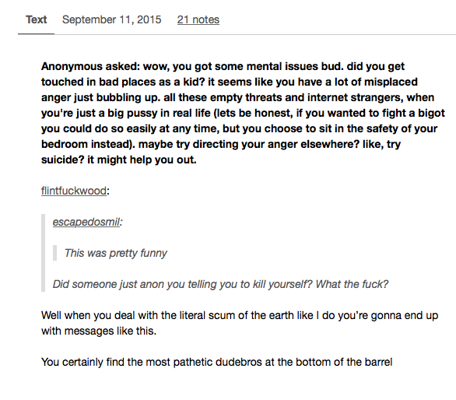456x400 pixels.
Task: Open the 21 notes link
Action: (x=198, y=19)
